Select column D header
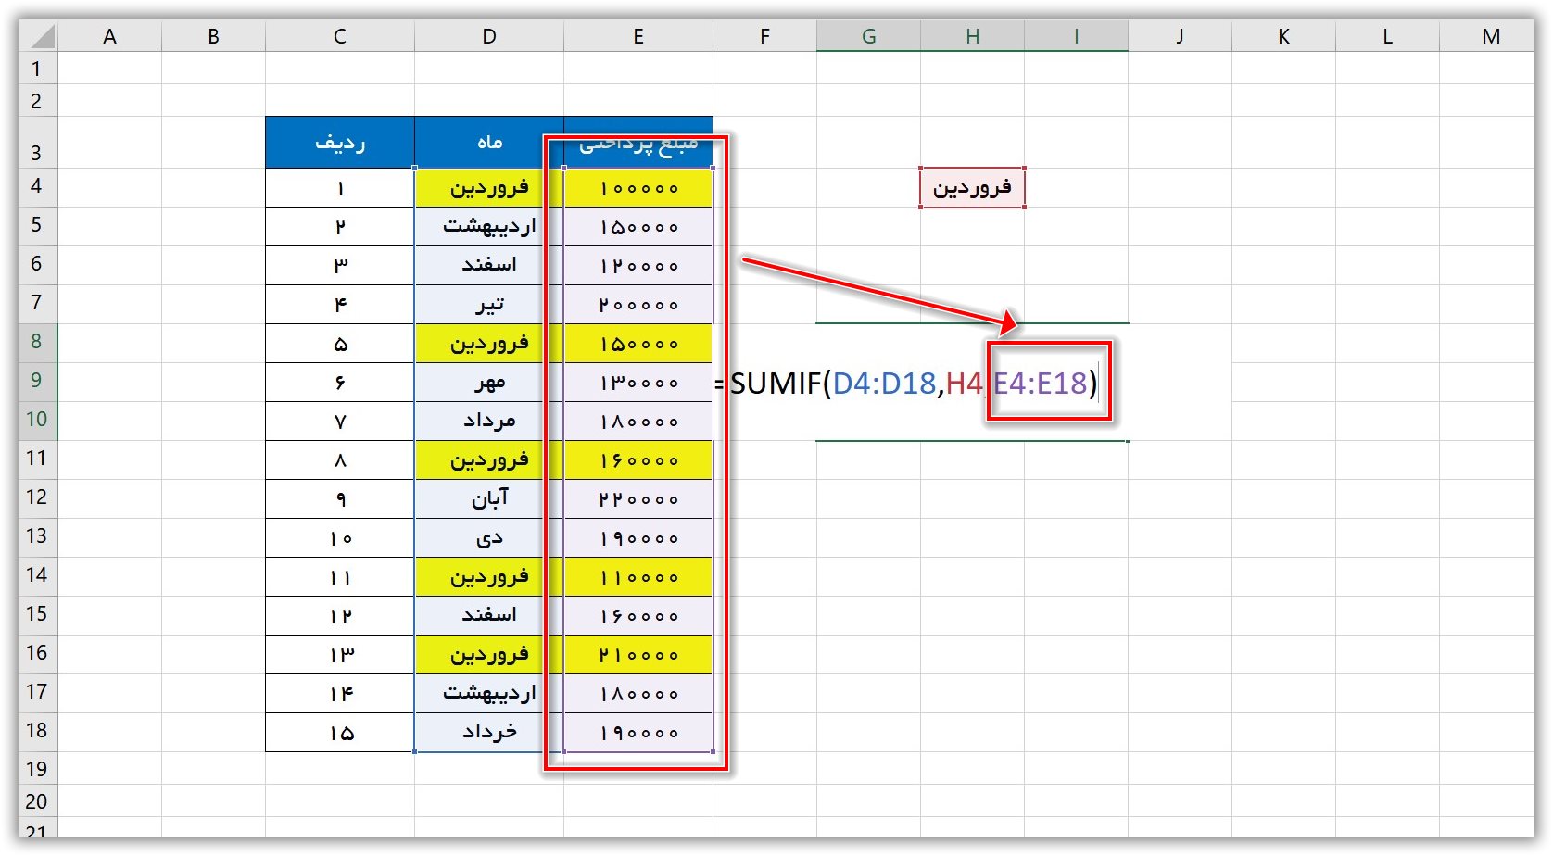 [x=489, y=36]
